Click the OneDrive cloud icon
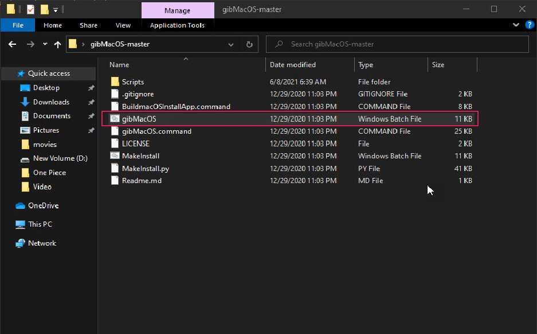Viewport: 537px width, 334px height. click(20, 206)
